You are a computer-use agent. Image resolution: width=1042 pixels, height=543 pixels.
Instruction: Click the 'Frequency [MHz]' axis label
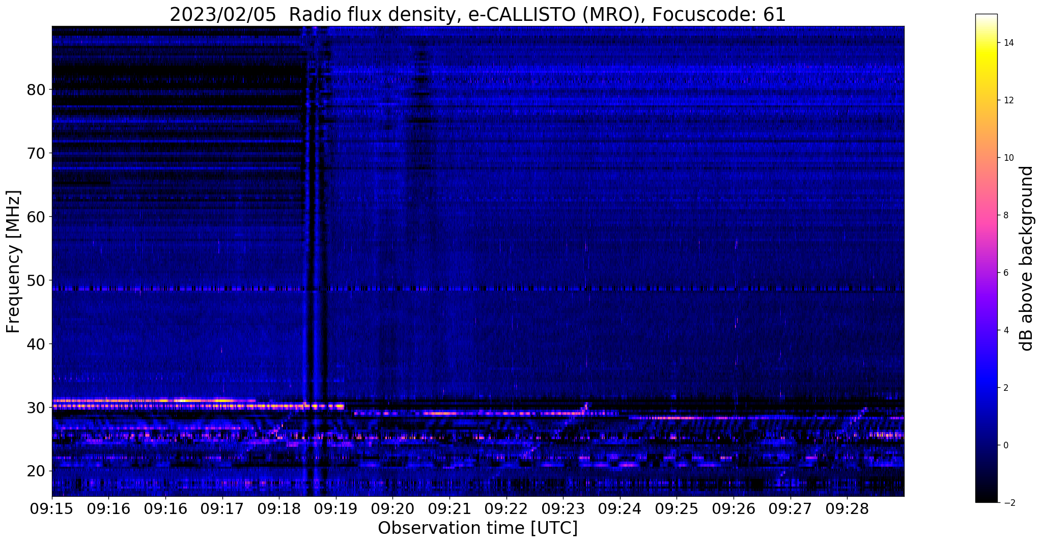[13, 262]
